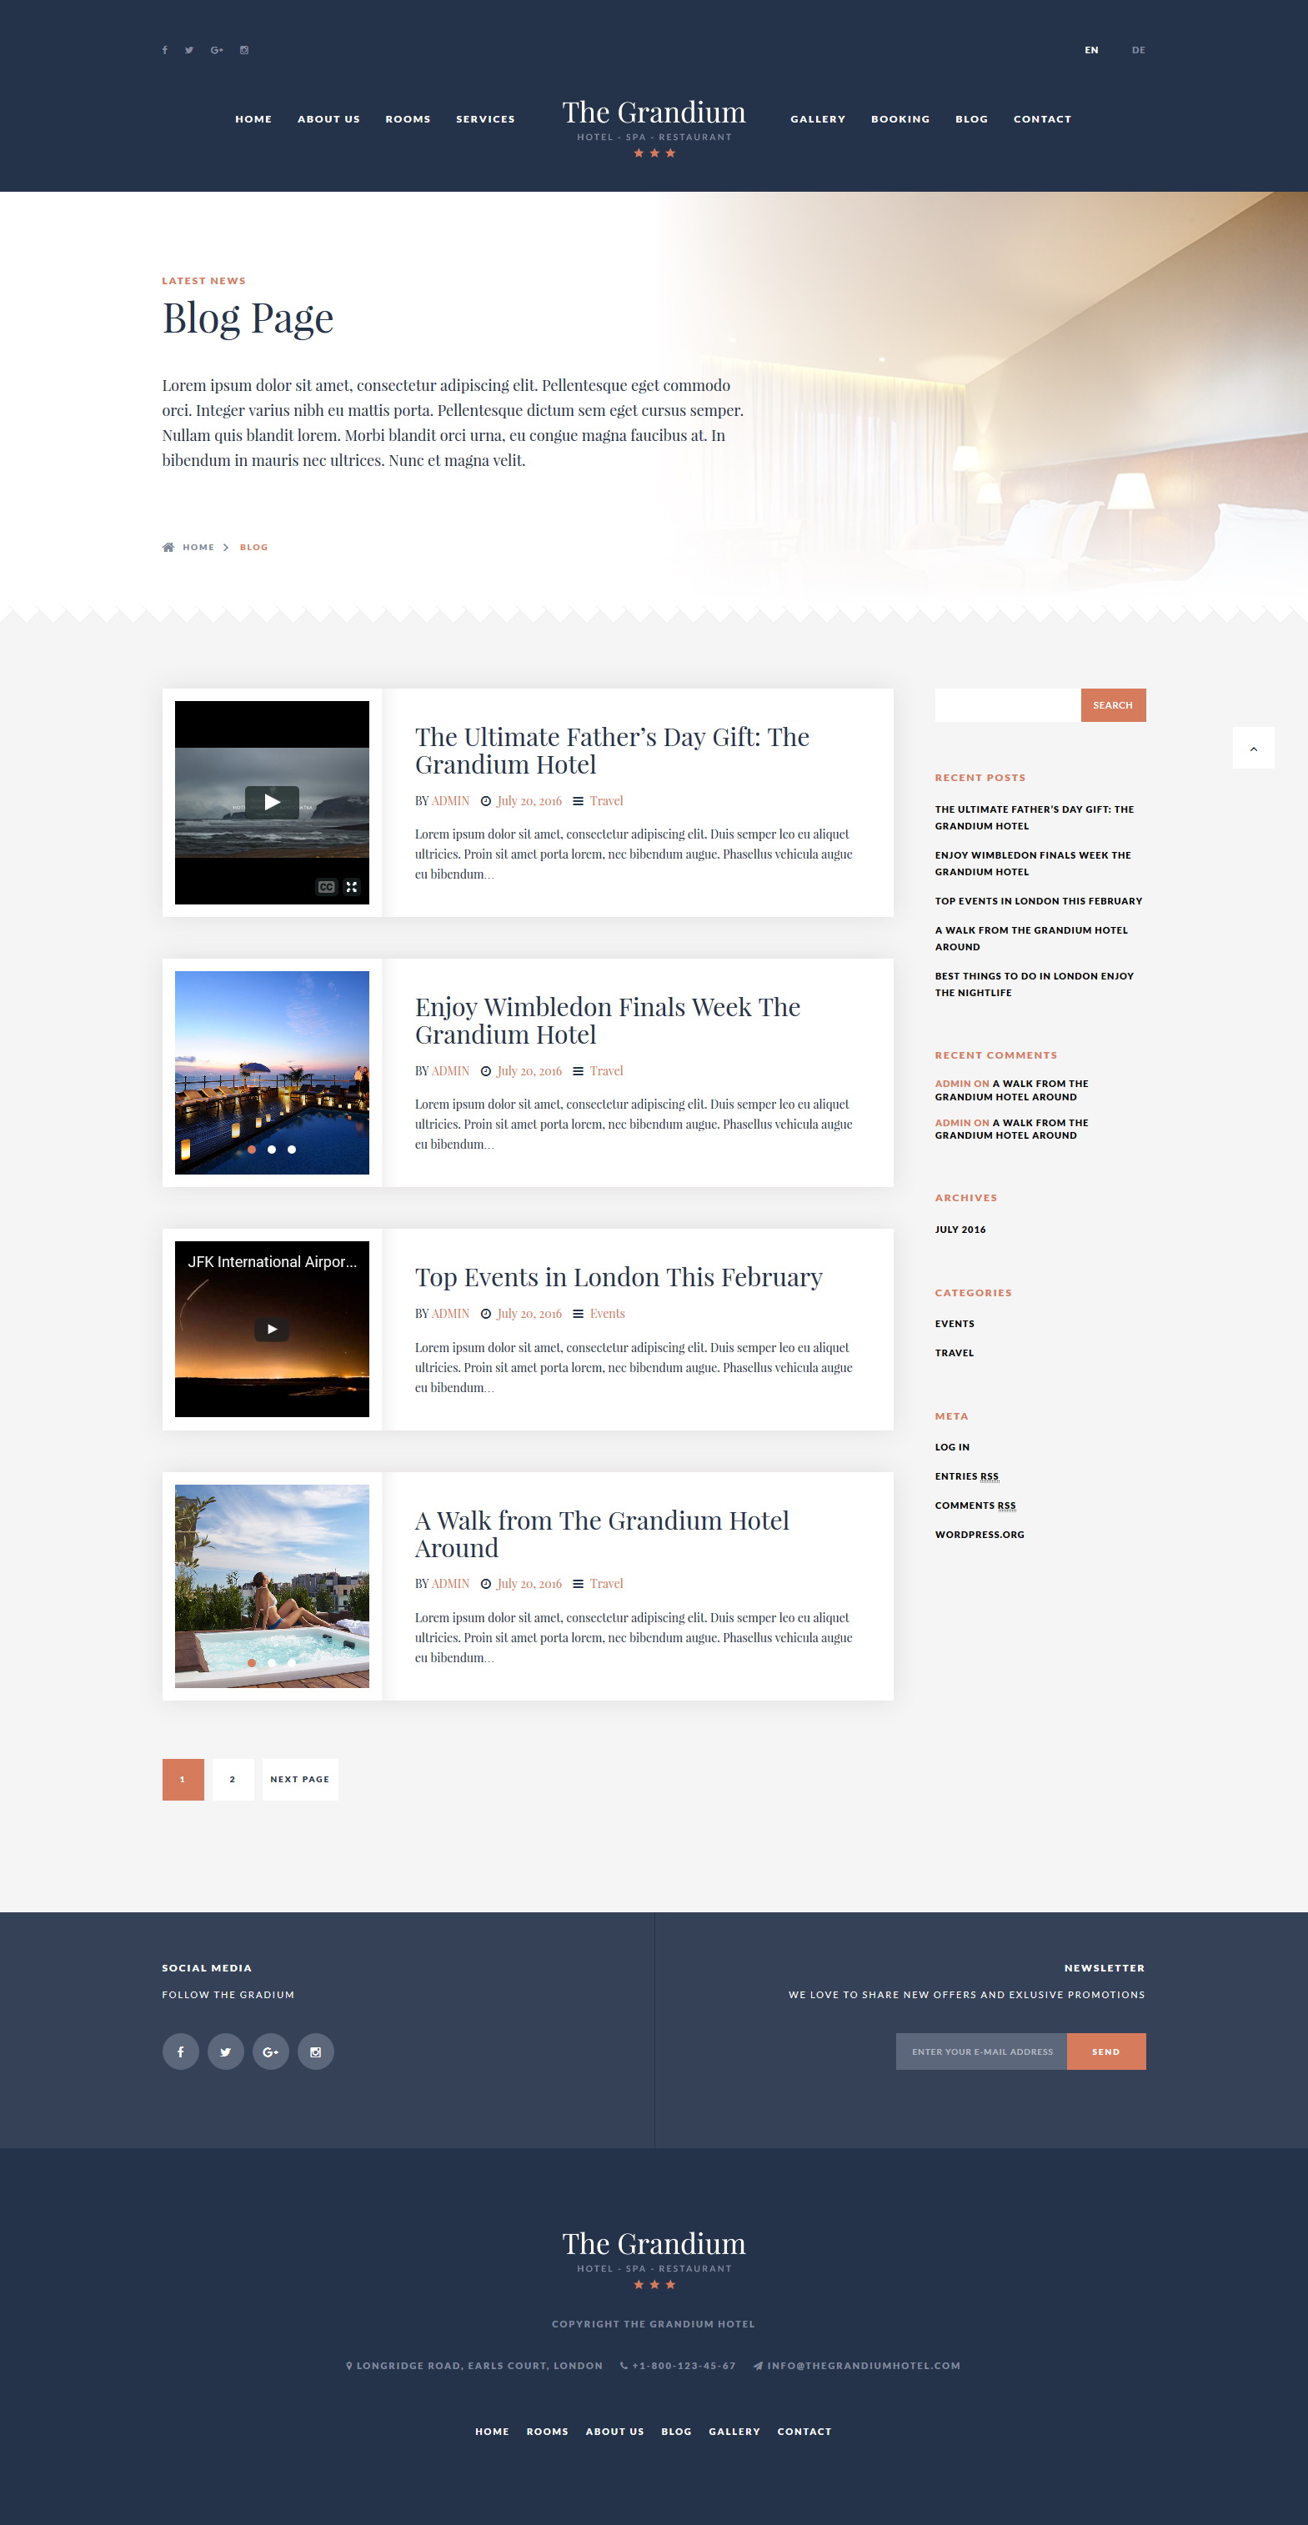Open CONTACT in the main navigation
The width and height of the screenshot is (1308, 2525).
click(x=1042, y=118)
